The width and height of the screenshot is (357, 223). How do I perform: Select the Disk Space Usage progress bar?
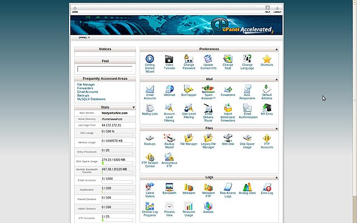click(117, 163)
